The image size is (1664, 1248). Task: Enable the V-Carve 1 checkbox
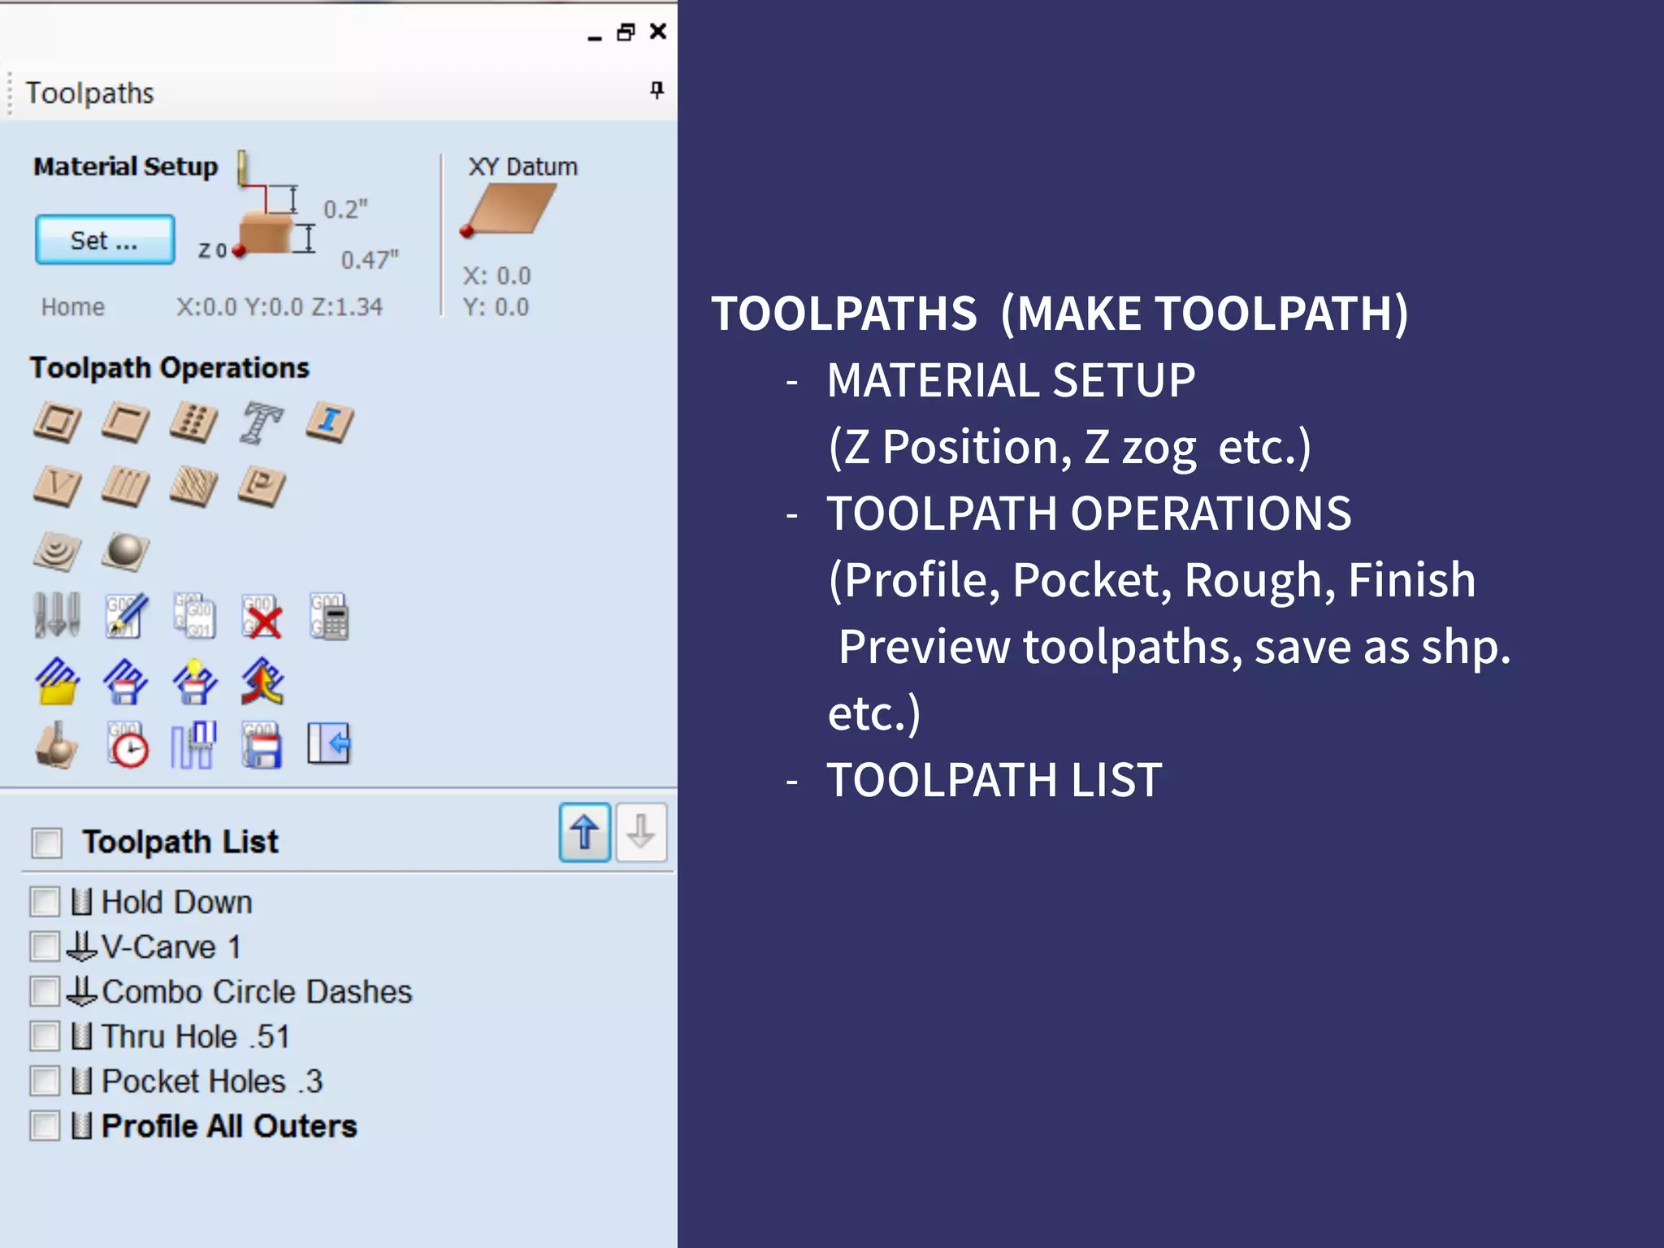tap(45, 947)
